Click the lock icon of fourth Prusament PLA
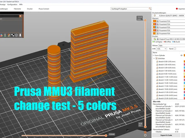The image size is (185, 138). (x=158, y=30)
